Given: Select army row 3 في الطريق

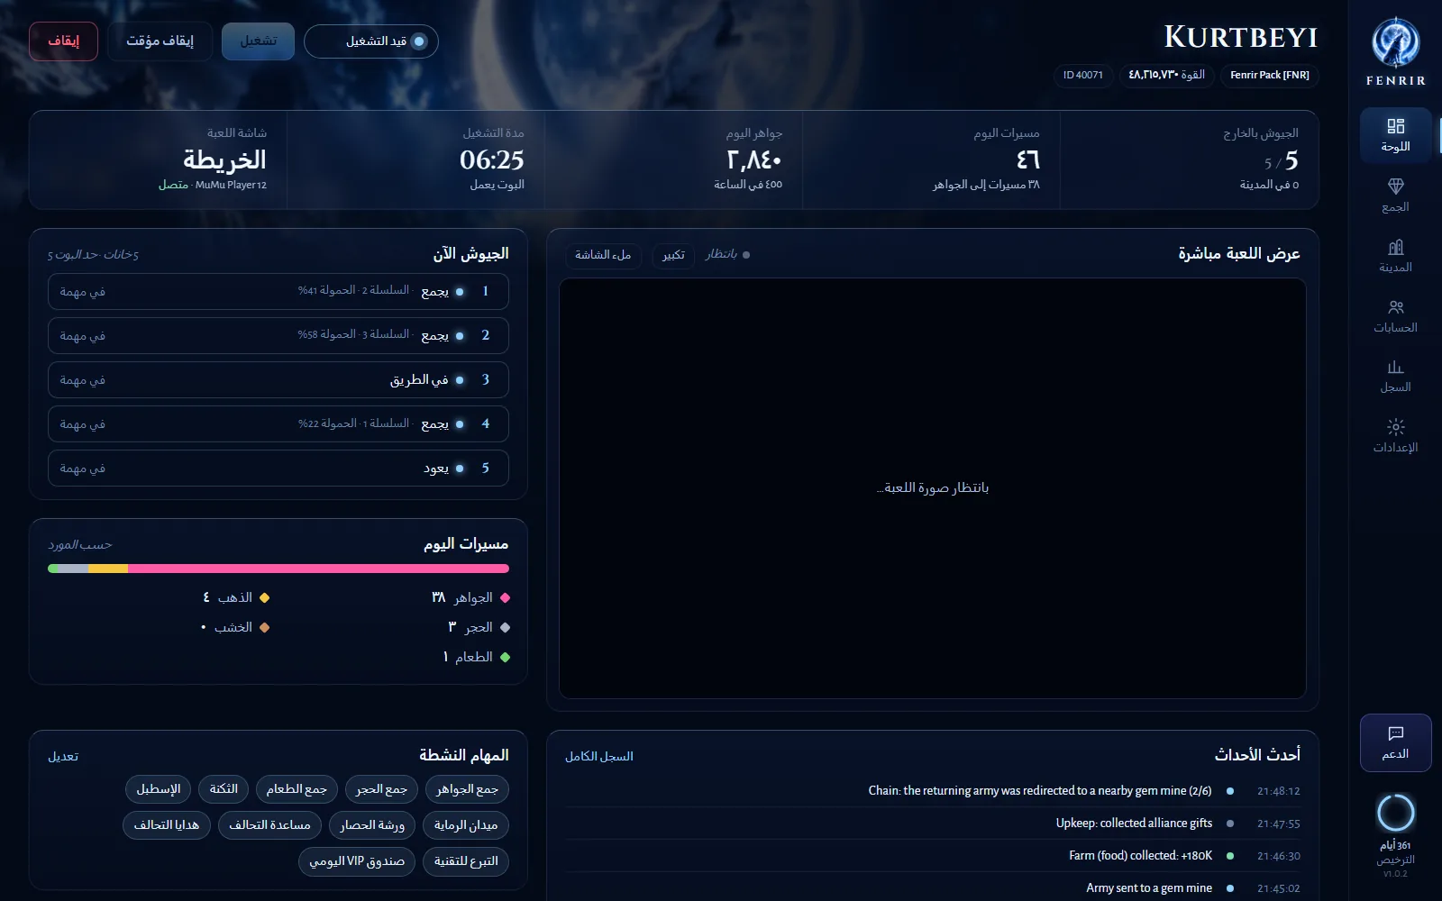Looking at the screenshot, I should [x=278, y=380].
